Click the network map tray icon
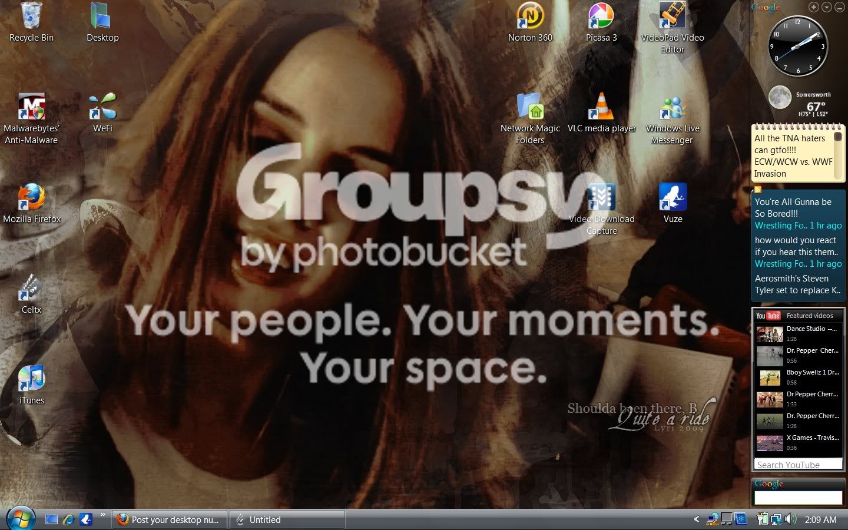The image size is (848, 530). 713,519
